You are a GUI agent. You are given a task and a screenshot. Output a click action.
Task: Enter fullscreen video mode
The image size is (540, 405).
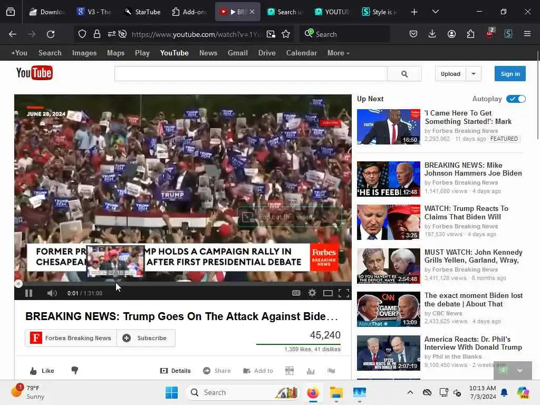[344, 293]
